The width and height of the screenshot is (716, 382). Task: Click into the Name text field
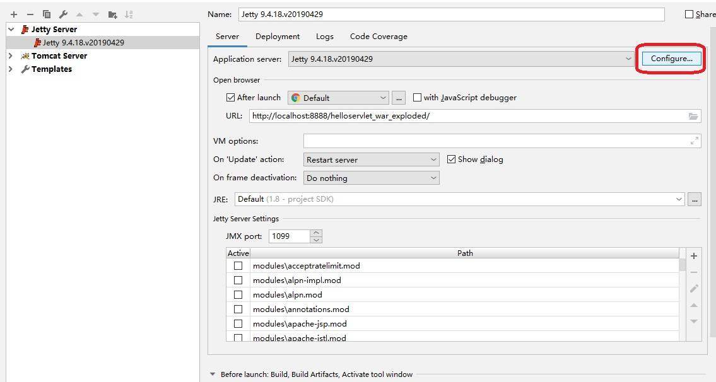tap(451, 14)
